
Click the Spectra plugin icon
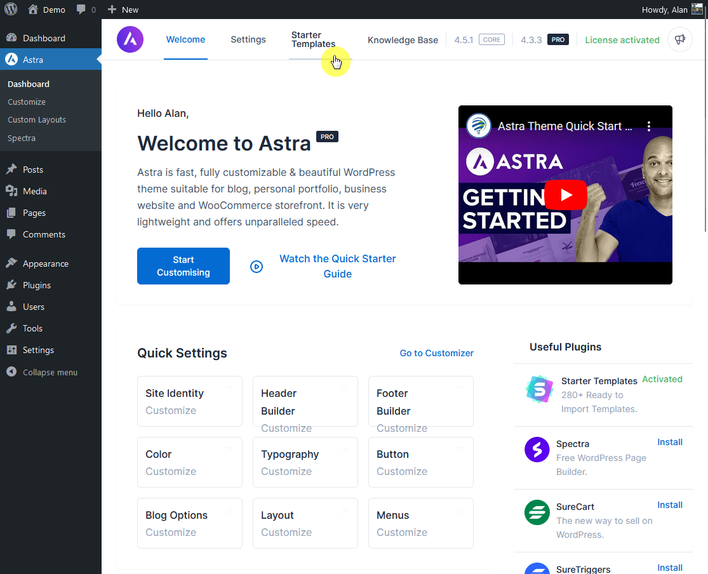click(537, 450)
